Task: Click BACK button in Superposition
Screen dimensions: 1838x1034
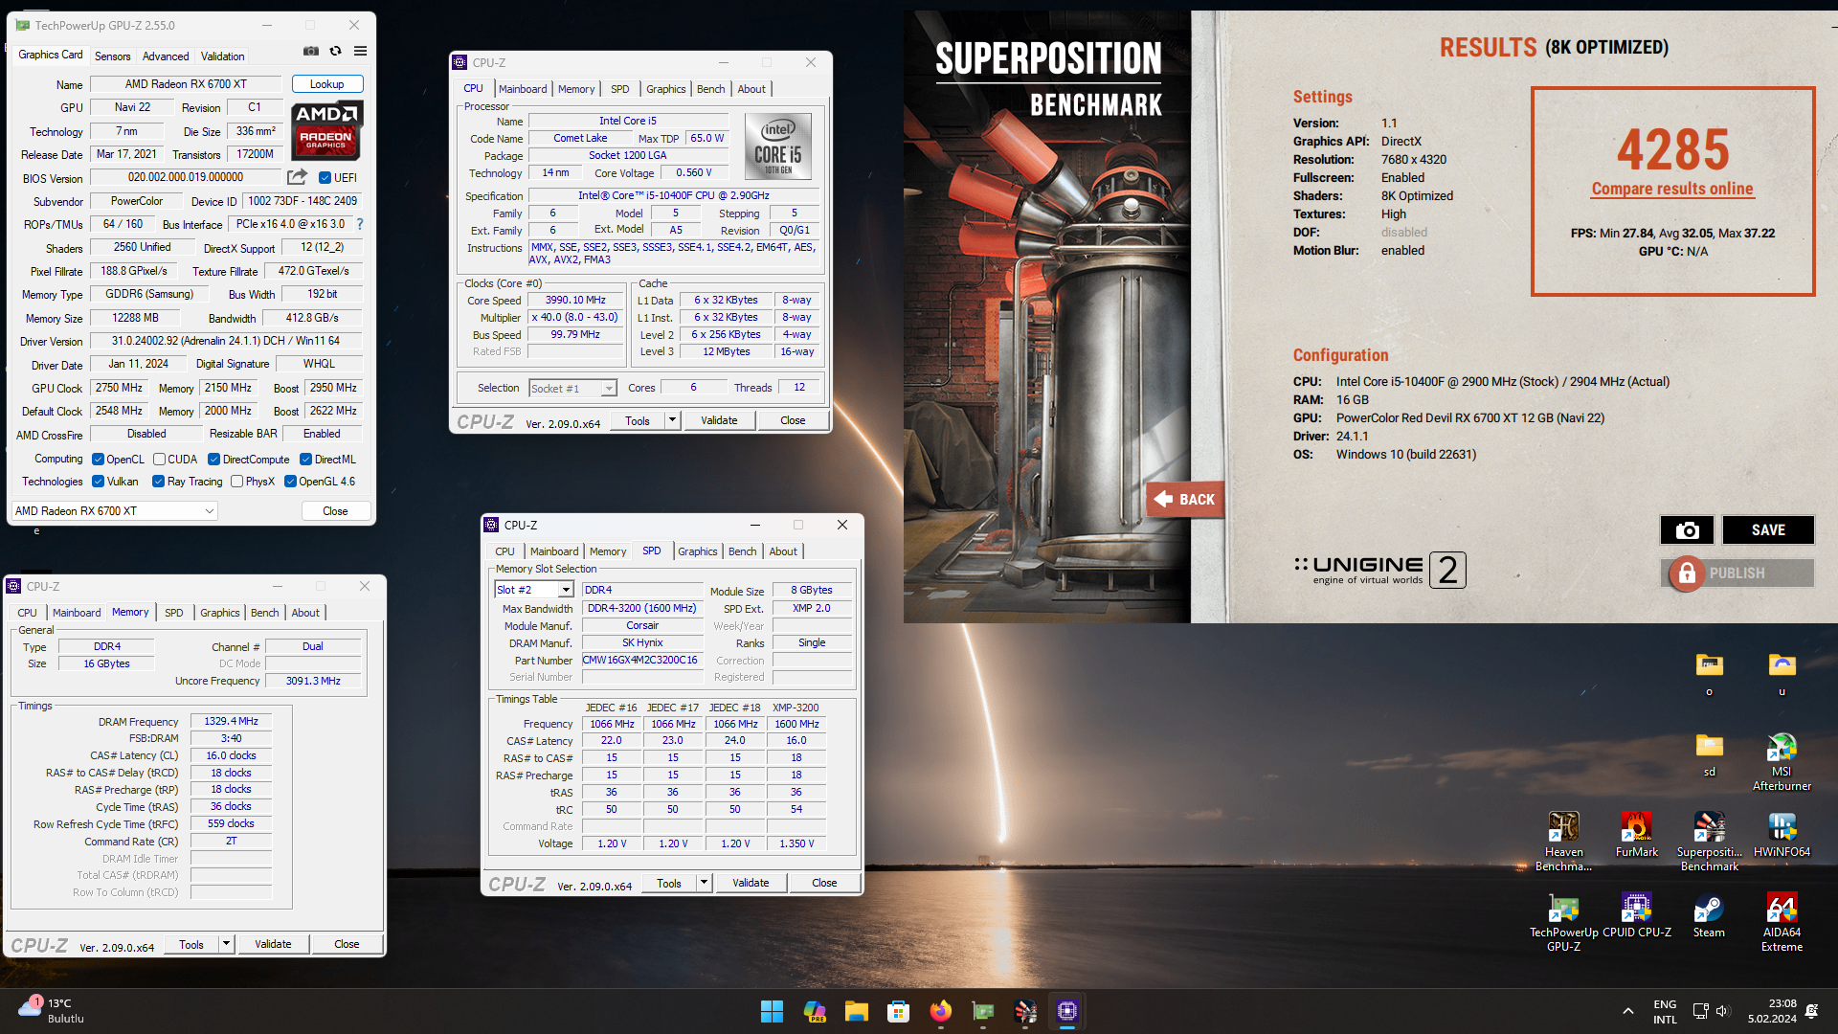Action: coord(1185,499)
